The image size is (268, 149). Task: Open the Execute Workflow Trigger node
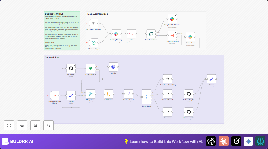tap(54, 95)
